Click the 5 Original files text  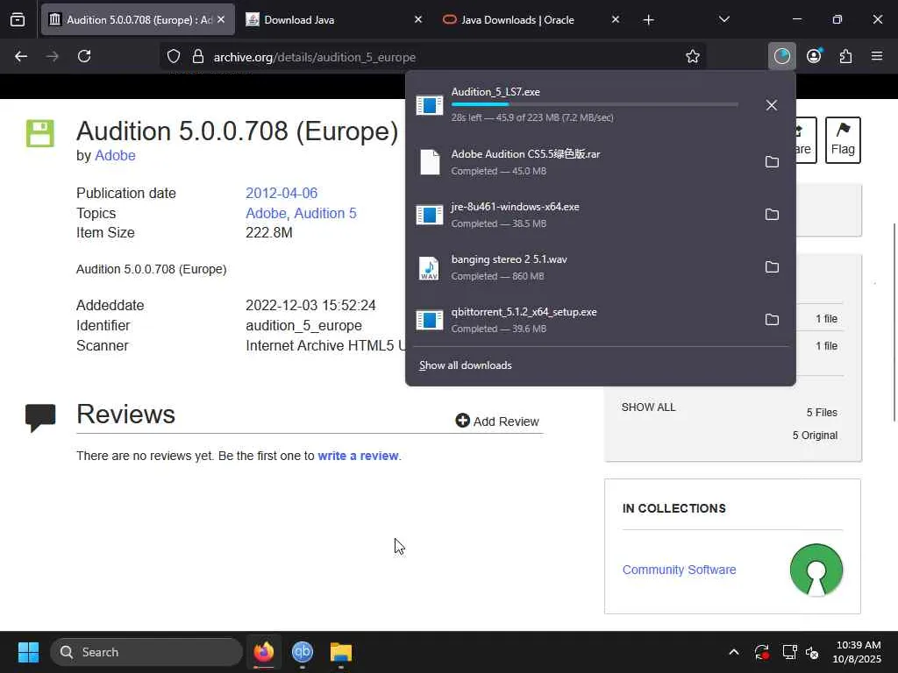point(815,436)
